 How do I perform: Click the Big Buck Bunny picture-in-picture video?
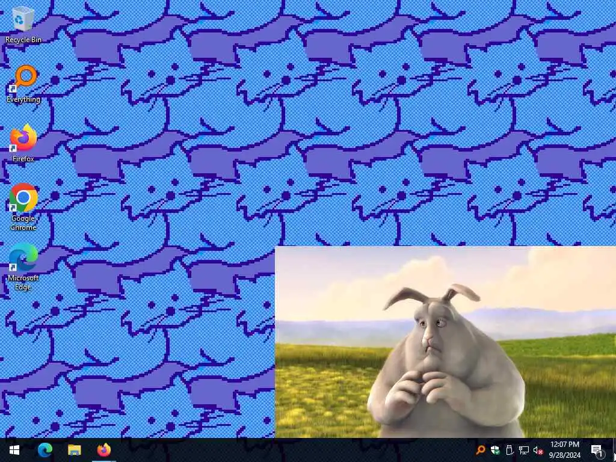tap(446, 342)
